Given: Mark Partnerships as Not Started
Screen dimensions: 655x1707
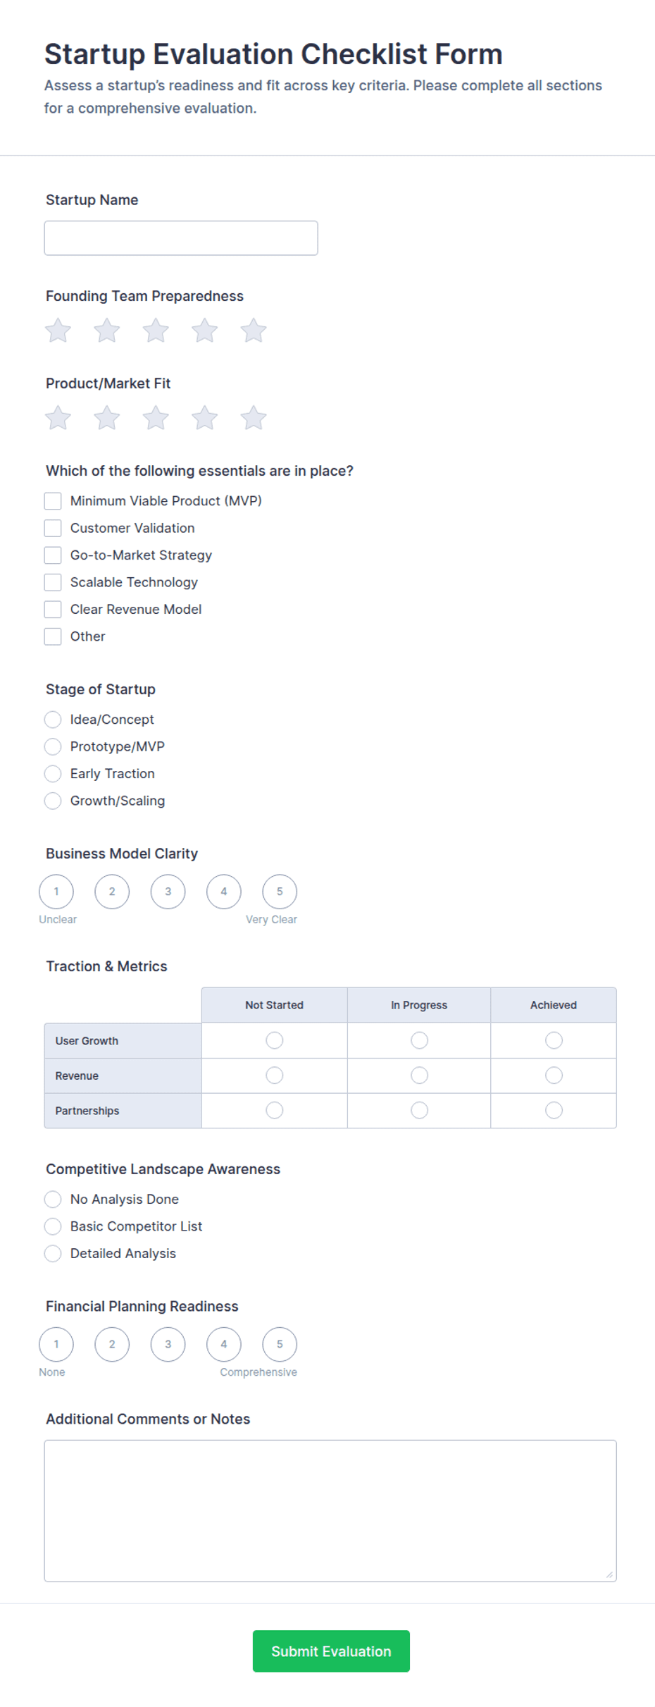Looking at the screenshot, I should click(275, 1111).
